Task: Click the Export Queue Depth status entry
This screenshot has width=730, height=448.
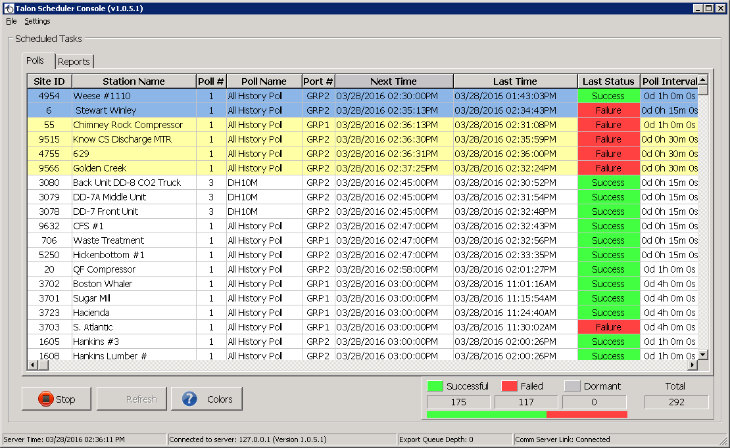Action: pyautogui.click(x=455, y=439)
